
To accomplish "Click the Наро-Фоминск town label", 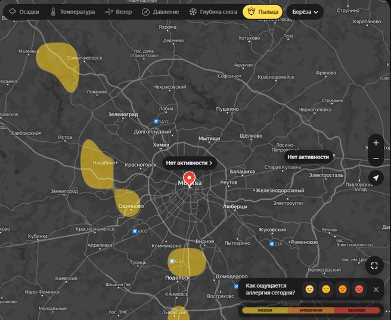I will pos(42,292).
